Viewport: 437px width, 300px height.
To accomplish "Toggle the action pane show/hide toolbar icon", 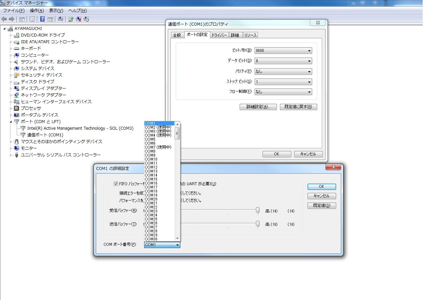I will pos(50,19).
